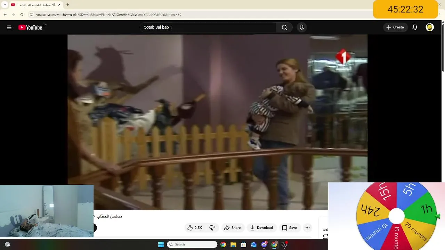Mute tab via speaker icon

point(54,5)
